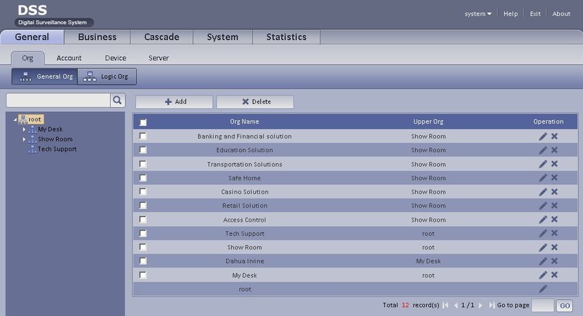Click pencil icon for Safe Home
The height and width of the screenshot is (316, 583).
(543, 178)
